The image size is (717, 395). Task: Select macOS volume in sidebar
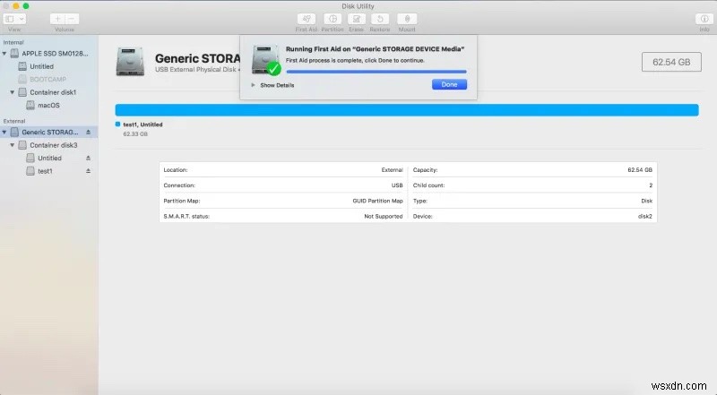49,105
